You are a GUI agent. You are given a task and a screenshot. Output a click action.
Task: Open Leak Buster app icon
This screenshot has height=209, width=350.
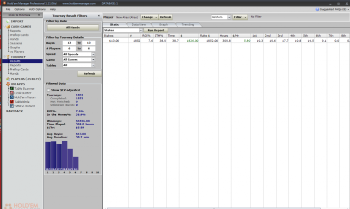coord(12,93)
